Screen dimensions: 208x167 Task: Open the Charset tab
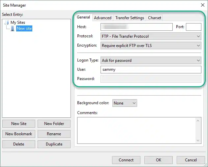tap(154, 18)
